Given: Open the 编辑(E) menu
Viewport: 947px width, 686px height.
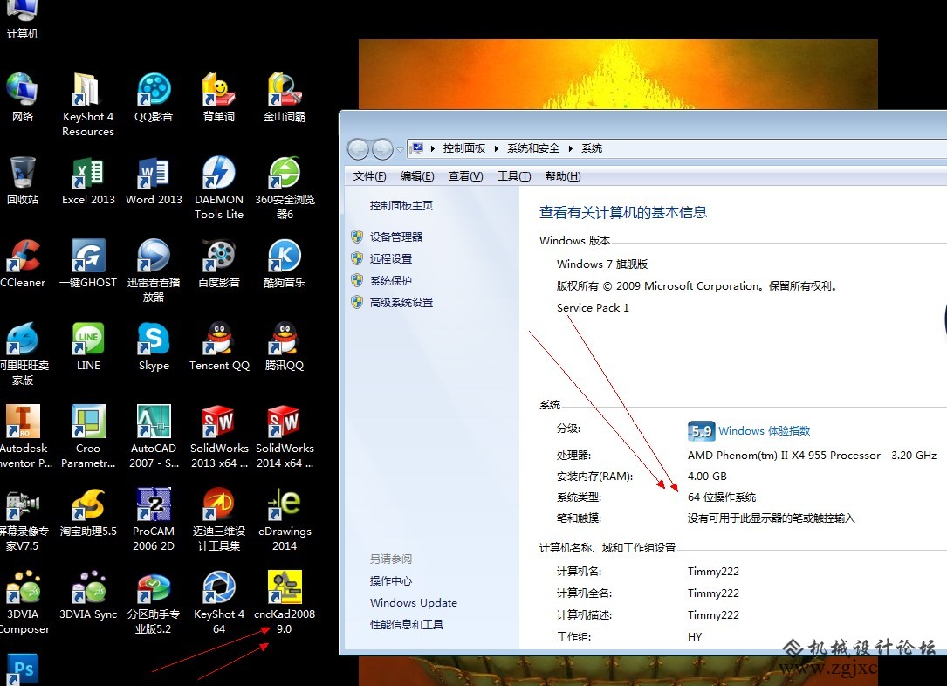Looking at the screenshot, I should click(416, 176).
